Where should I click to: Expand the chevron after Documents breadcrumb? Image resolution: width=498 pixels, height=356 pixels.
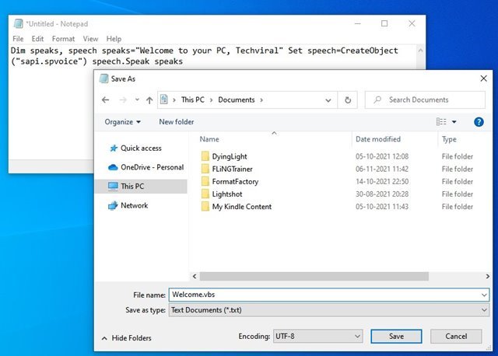(261, 100)
